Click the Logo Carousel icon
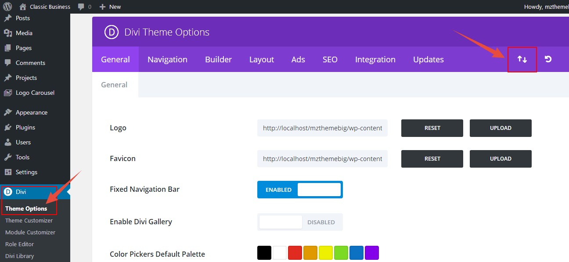Viewport: 569px width, 262px height. (8, 93)
